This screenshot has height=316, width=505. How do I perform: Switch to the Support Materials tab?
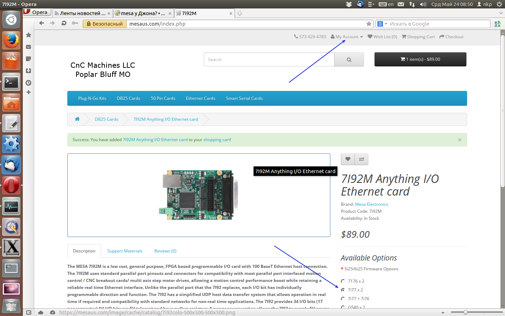coord(125,251)
